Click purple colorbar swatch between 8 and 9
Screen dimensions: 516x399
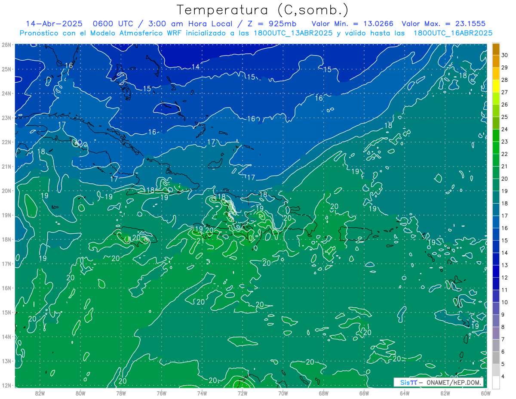pos(496,321)
